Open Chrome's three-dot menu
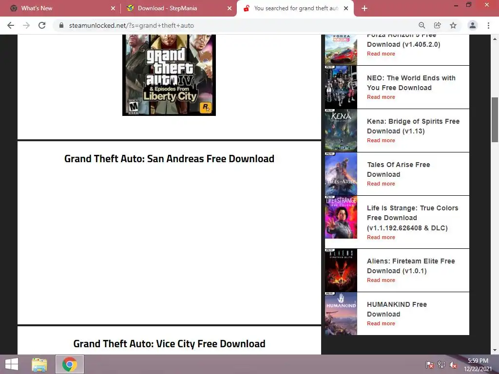This screenshot has height=374, width=499. click(x=488, y=25)
